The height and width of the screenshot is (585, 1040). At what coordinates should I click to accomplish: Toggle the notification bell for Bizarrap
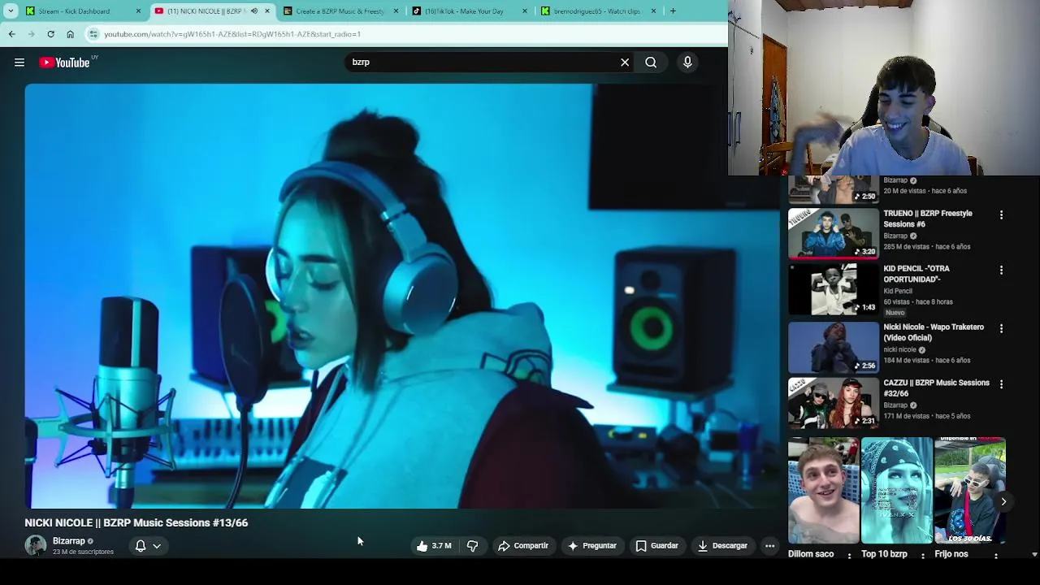tap(141, 546)
